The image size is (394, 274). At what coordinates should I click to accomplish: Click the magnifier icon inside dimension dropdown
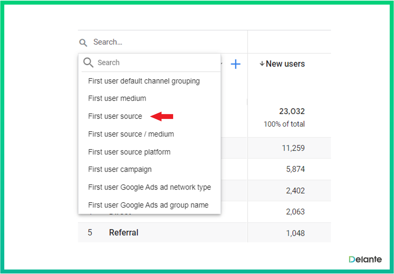click(x=88, y=63)
